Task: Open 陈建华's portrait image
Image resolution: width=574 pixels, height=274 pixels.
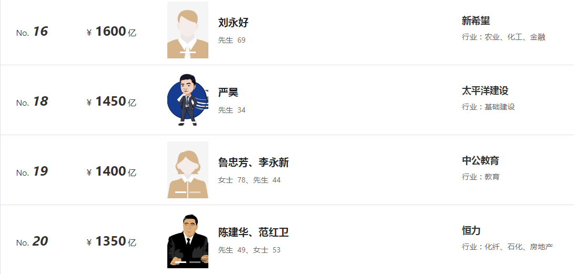Action: [188, 241]
